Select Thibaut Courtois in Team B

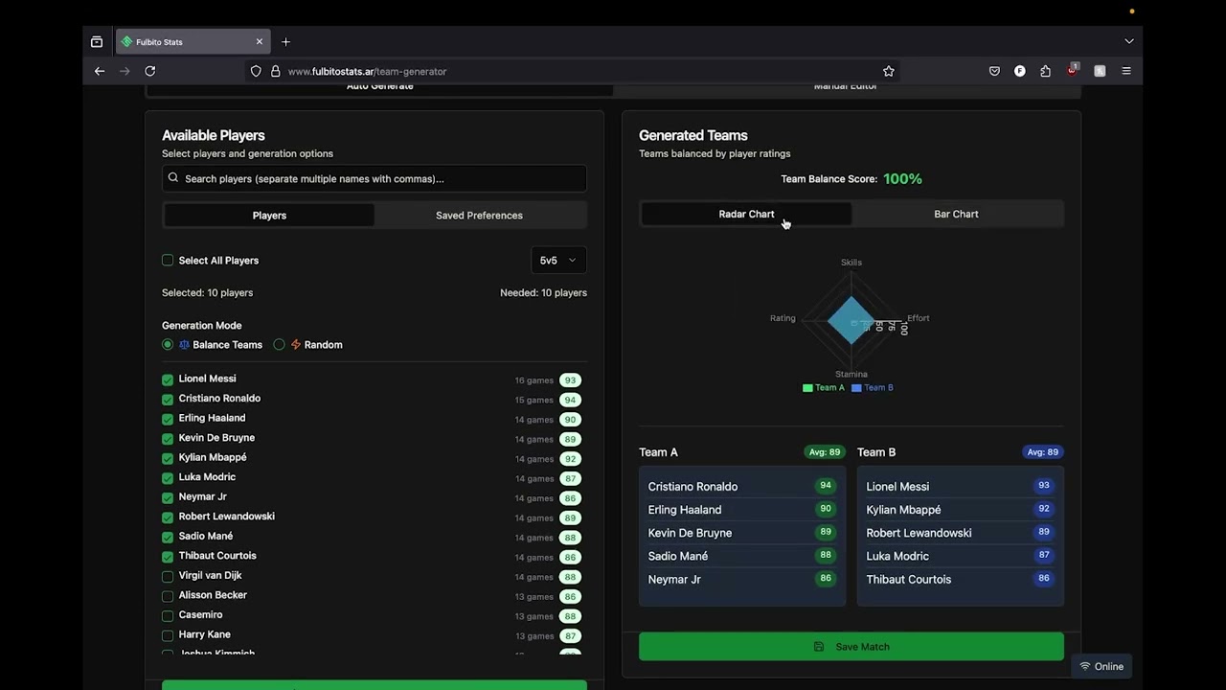[961, 579]
